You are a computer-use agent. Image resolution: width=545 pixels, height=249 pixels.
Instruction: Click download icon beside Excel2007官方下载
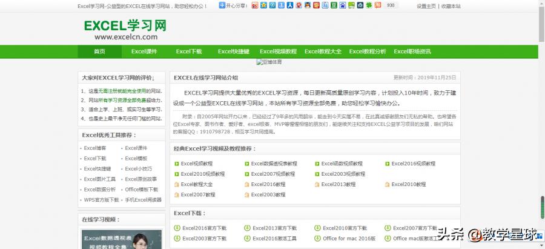[388, 228]
